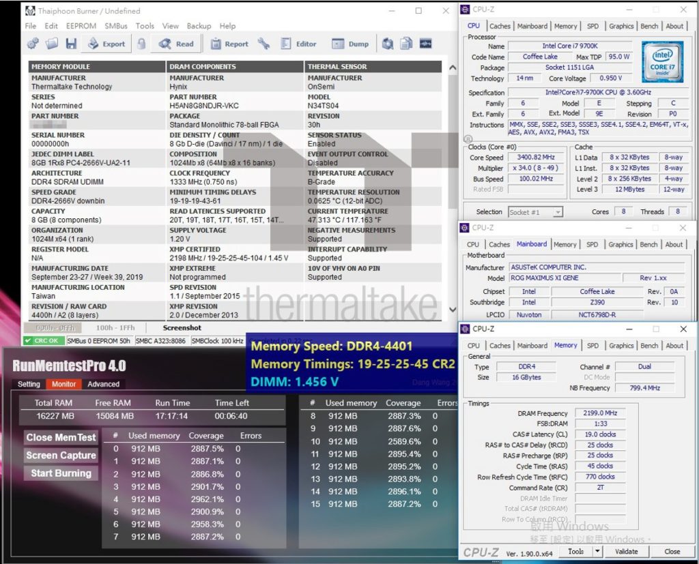Click the top CPU-Z window title icon
The image size is (699, 564).
coord(465,10)
